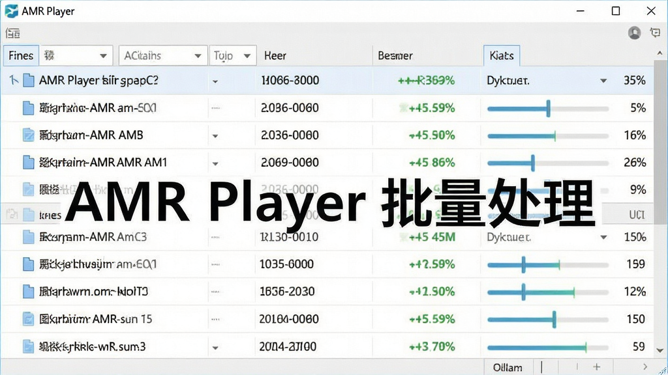Screen dimensions: 668x375
Task: Open the user account profile icon
Action: 634,33
